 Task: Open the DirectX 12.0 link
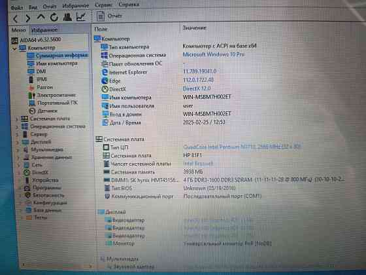197,88
